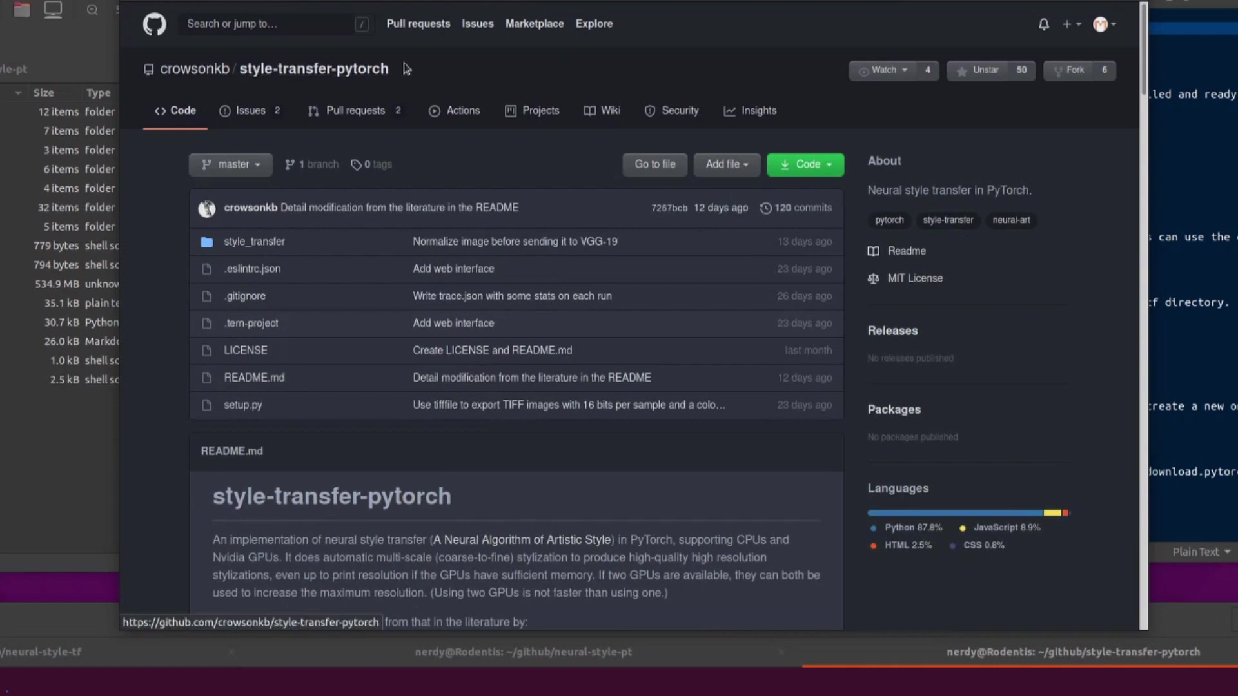Image resolution: width=1238 pixels, height=696 pixels.
Task: Switch to the Actions tab
Action: (x=455, y=111)
